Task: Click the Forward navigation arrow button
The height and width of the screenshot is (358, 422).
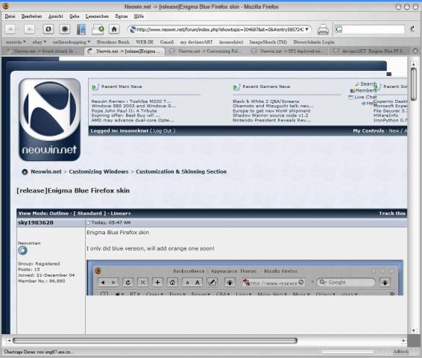Action: (29, 29)
